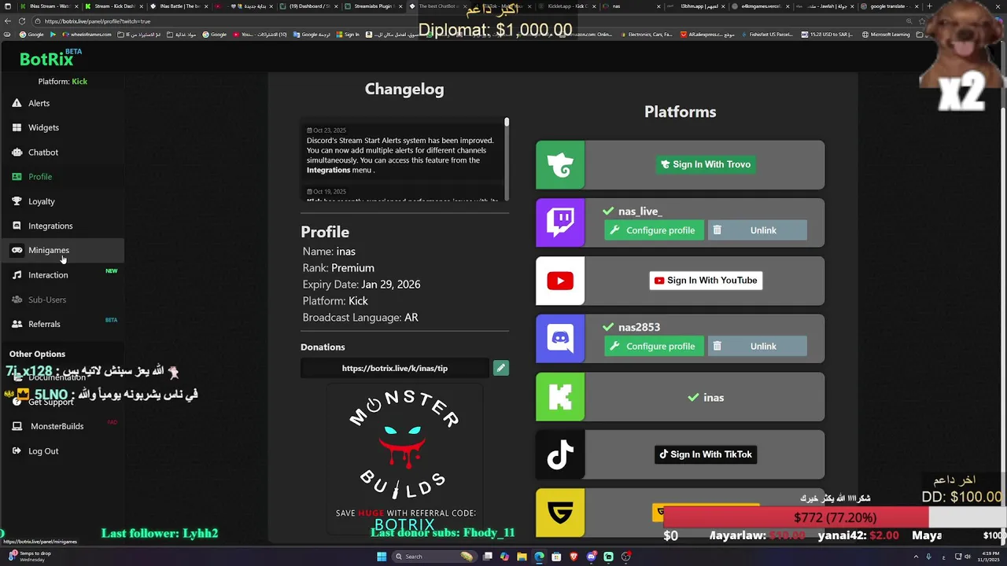Open File Explorer from the taskbar
Screen dimensions: 1007x566
point(522,557)
